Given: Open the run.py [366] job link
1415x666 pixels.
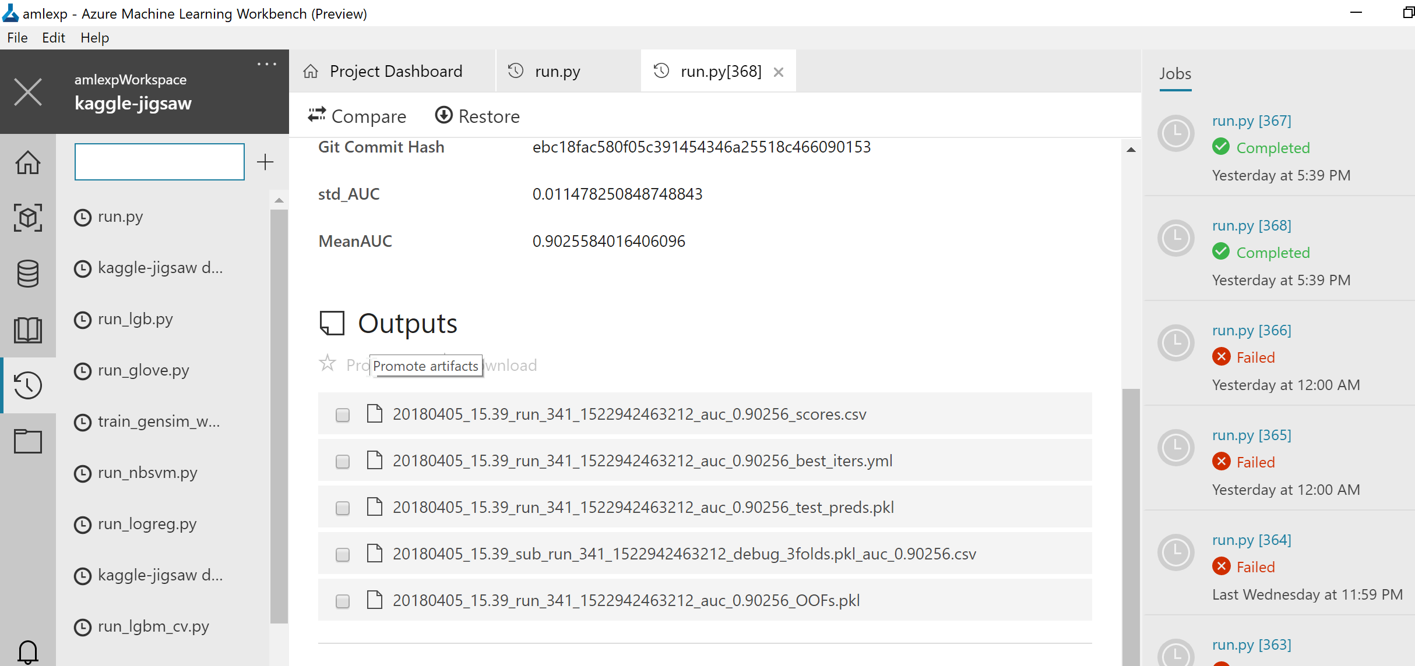Looking at the screenshot, I should pos(1252,330).
